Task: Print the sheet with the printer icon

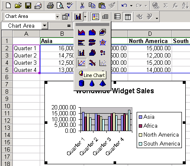Action: click(x=50, y=6)
